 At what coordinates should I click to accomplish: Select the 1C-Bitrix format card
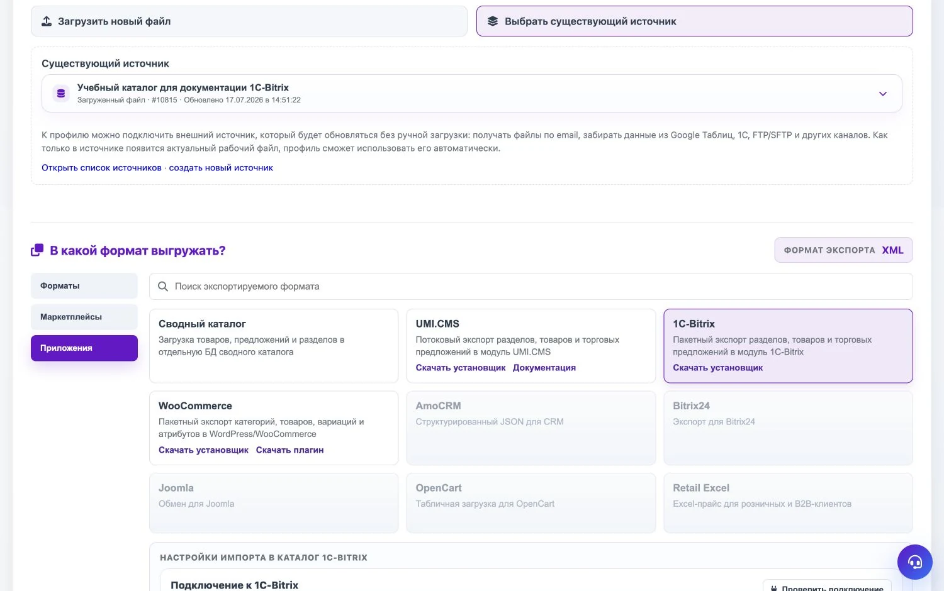tap(789, 346)
